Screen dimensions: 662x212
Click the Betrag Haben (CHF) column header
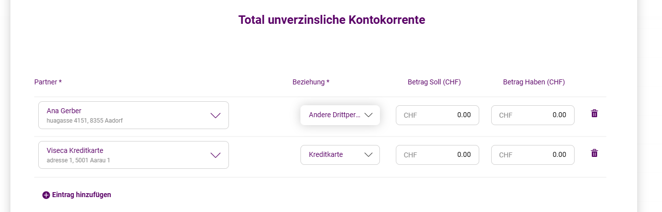(x=534, y=82)
